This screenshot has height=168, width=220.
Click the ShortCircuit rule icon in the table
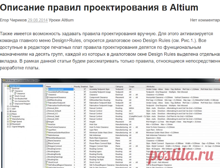47,162
